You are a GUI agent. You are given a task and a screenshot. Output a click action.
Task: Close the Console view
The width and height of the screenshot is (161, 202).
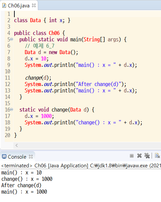point(31,157)
